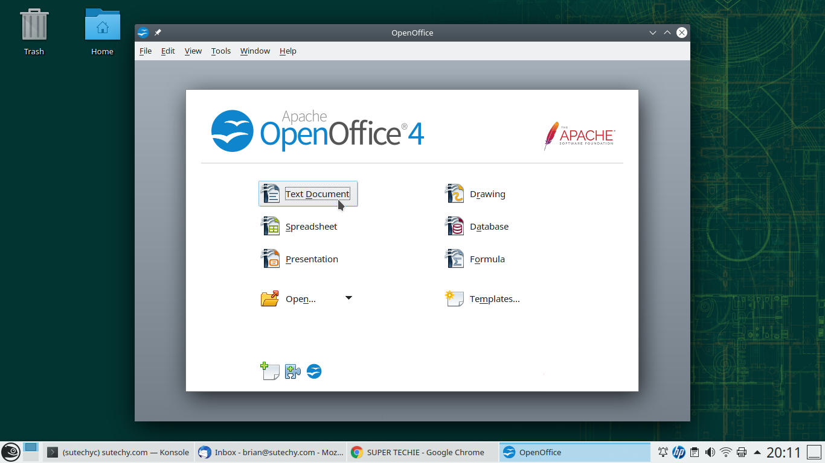
Task: Open the Help menu
Action: [288, 51]
